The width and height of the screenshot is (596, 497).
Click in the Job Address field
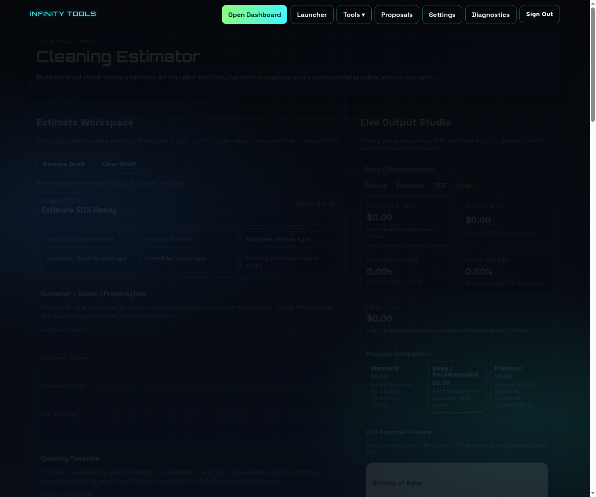pyautogui.click(x=189, y=429)
